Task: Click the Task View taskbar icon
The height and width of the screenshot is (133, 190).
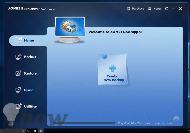Action: tap(29, 131)
